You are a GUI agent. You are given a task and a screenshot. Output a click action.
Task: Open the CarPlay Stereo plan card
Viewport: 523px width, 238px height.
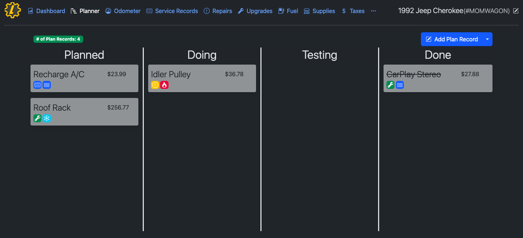coord(438,78)
